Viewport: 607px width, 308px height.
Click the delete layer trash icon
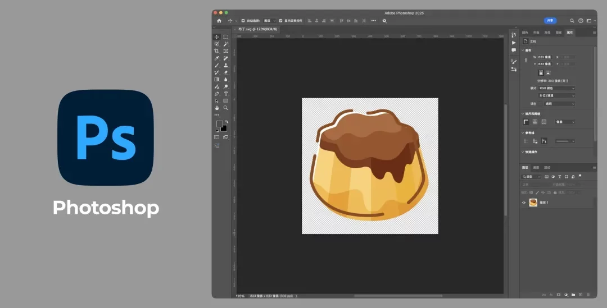[588, 294]
